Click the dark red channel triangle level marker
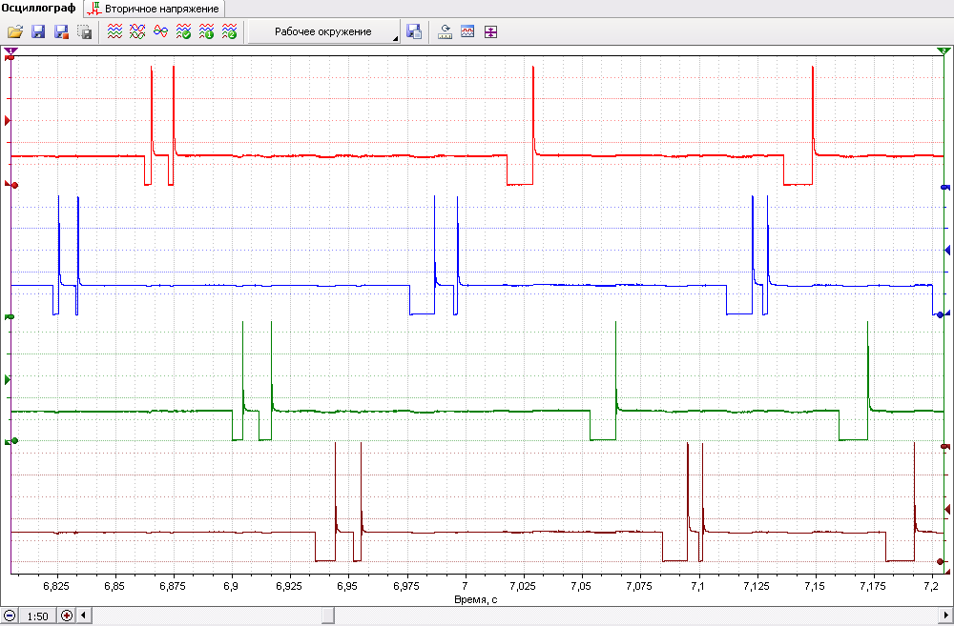Viewport: 954px width, 626px height. coord(946,509)
